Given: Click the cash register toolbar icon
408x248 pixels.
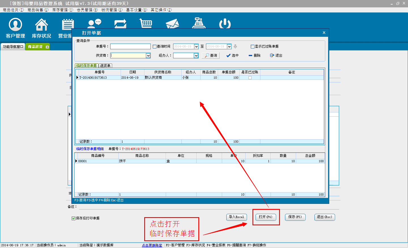Looking at the screenshot, I should click(x=199, y=23).
